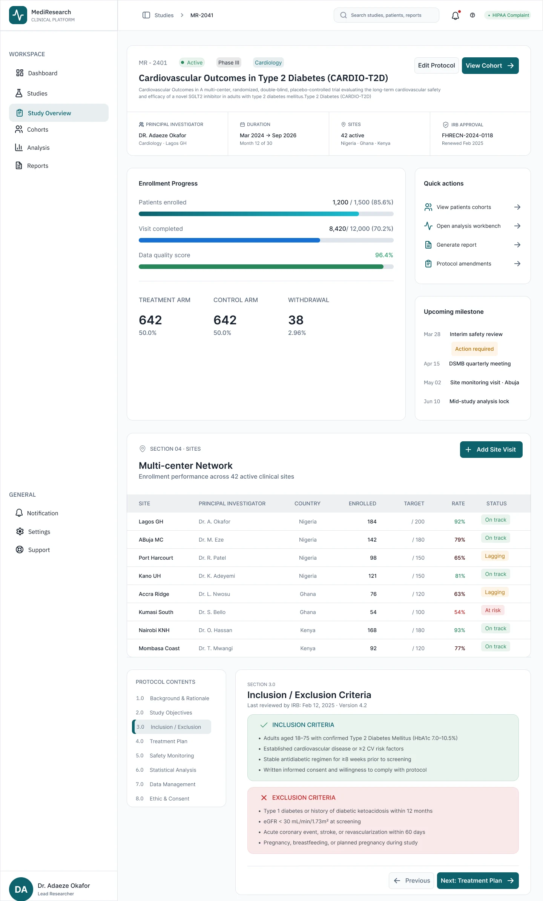The image size is (543, 901).
Task: Click the Patients enrolled progress bar
Action: [x=266, y=214]
